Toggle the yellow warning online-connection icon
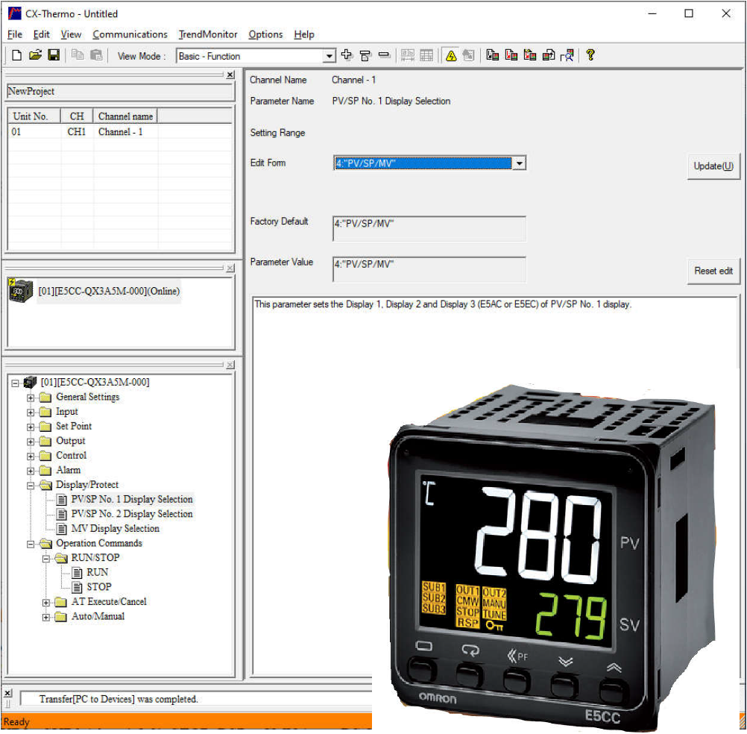Screen dimensions: 747x734 (451, 56)
